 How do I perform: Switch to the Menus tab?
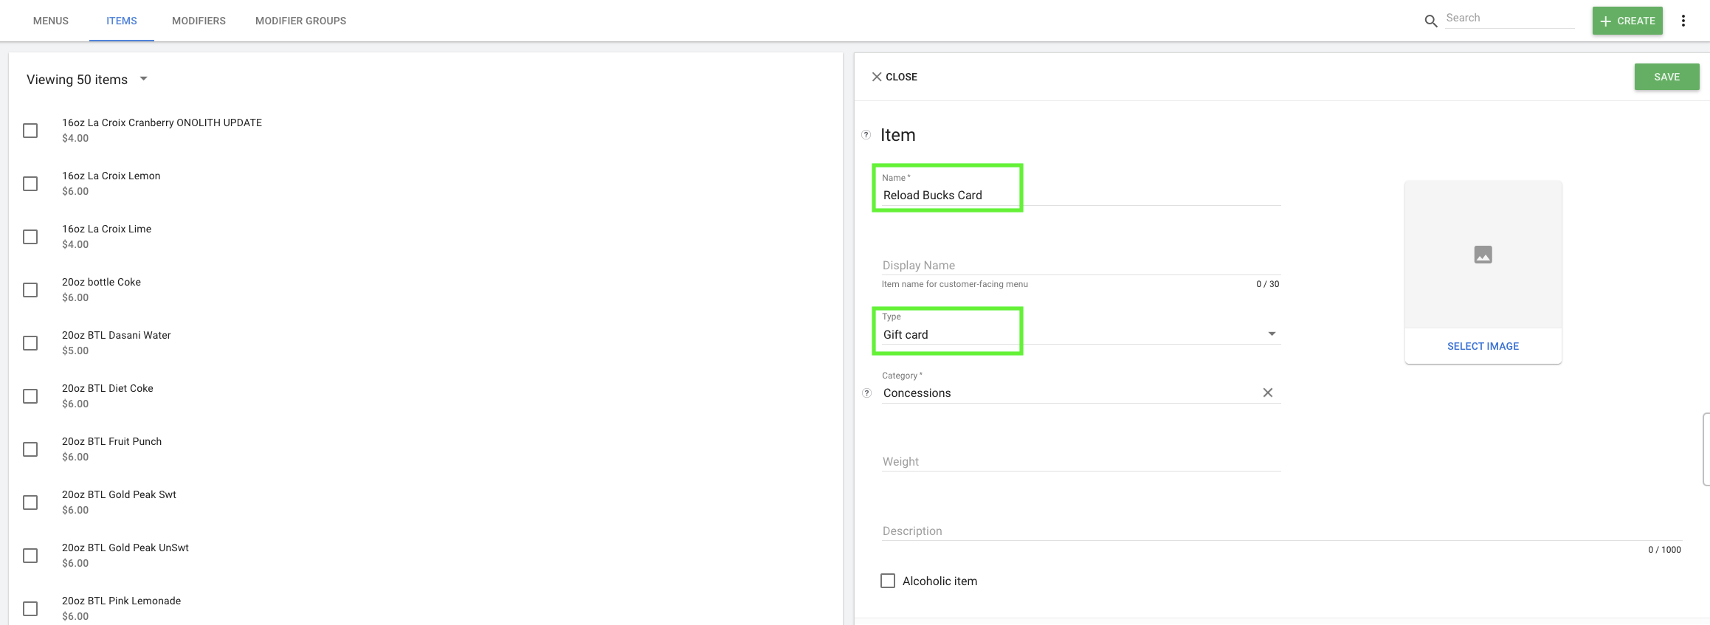pyautogui.click(x=51, y=21)
